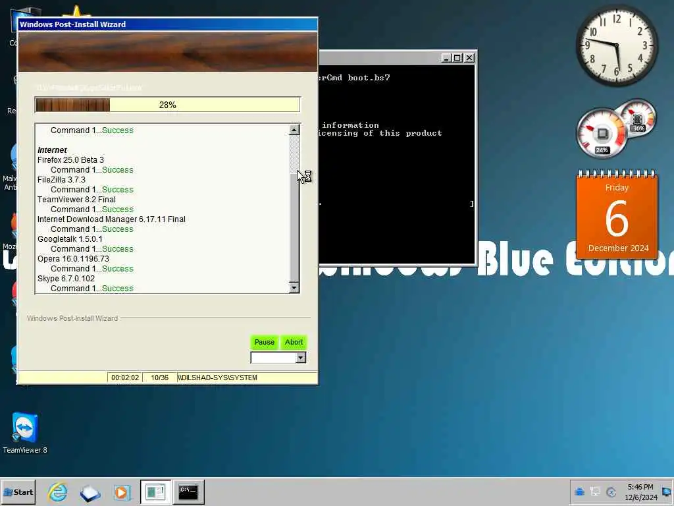Viewport: 674px width, 506px height.
Task: Click the blue network tray icon
Action: pos(579,492)
